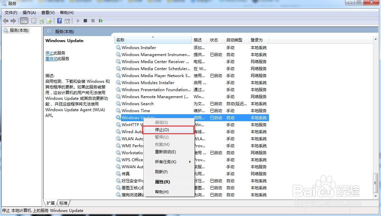Viewport: 381px width, 216px height.
Task: Click the scrollbar down arrow
Action: click(x=376, y=196)
